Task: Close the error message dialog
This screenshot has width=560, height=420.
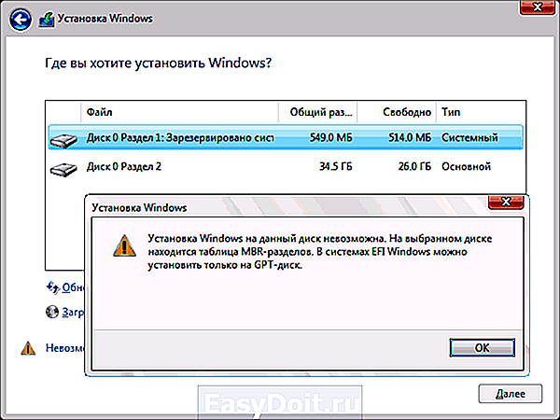Action: pyautogui.click(x=506, y=202)
